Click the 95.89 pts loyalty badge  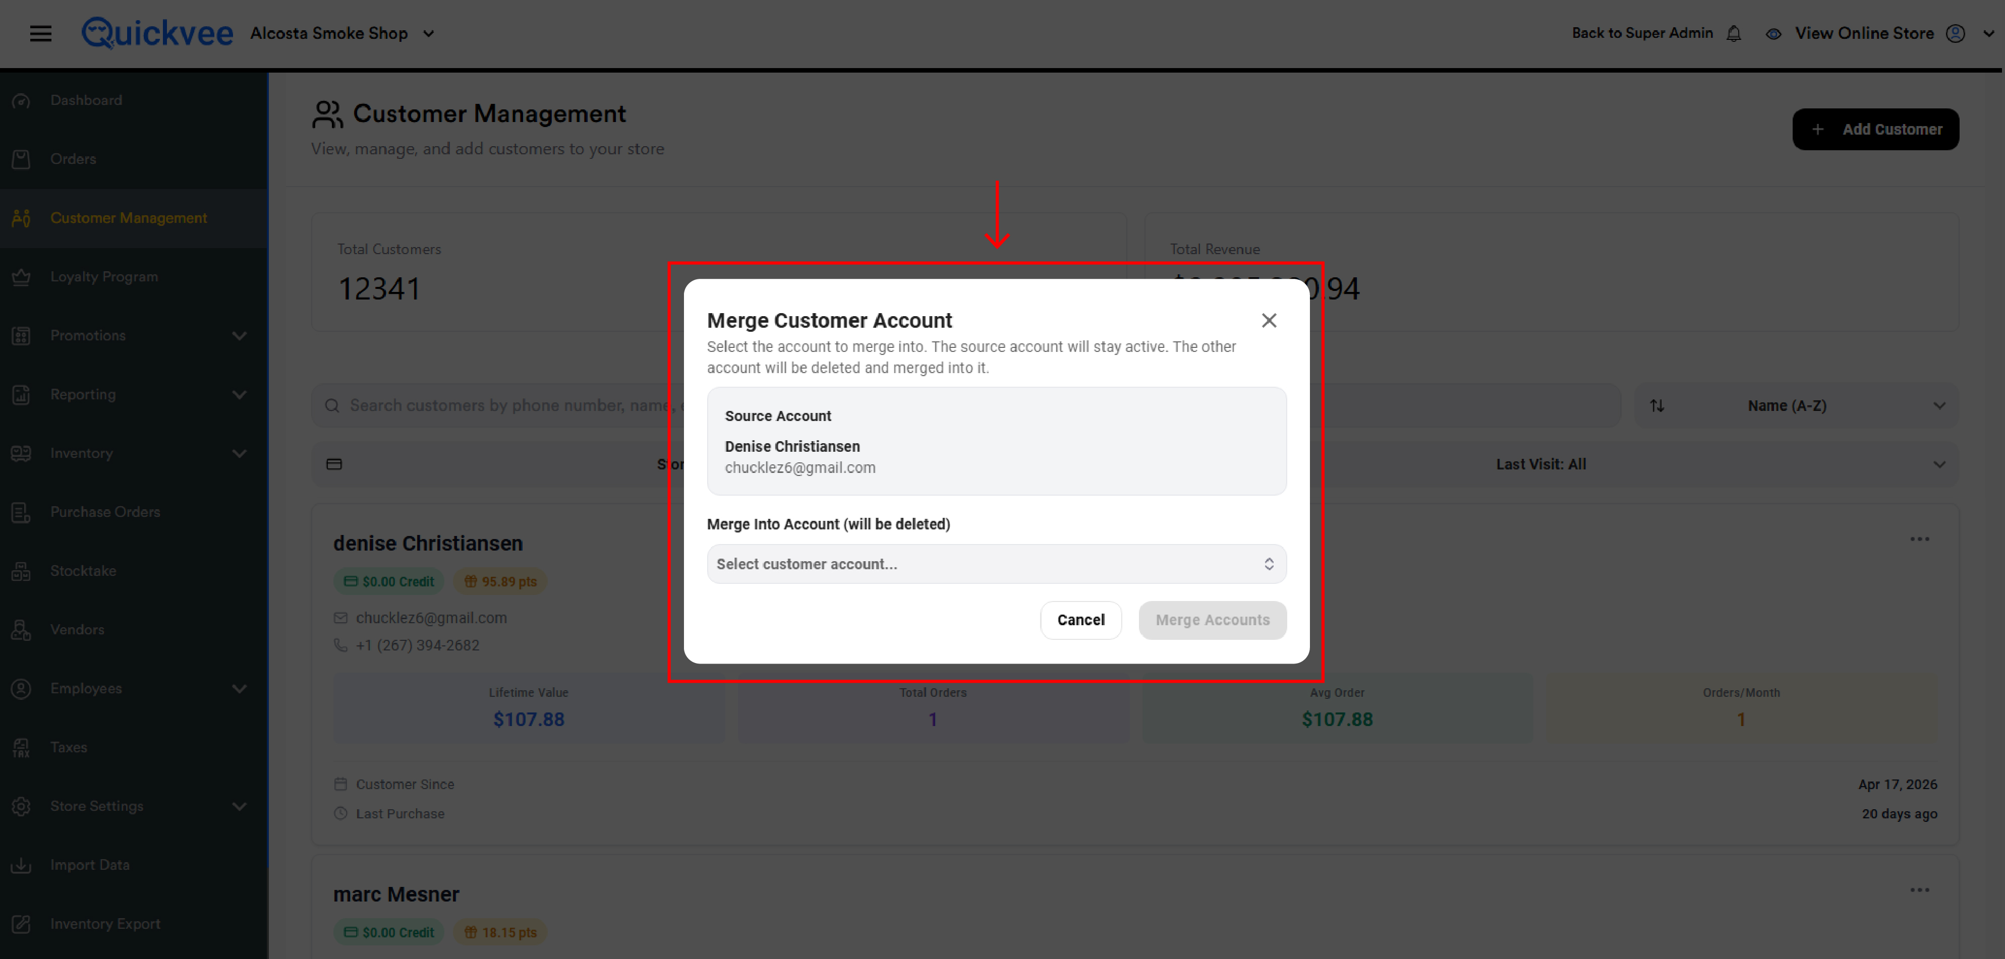500,581
